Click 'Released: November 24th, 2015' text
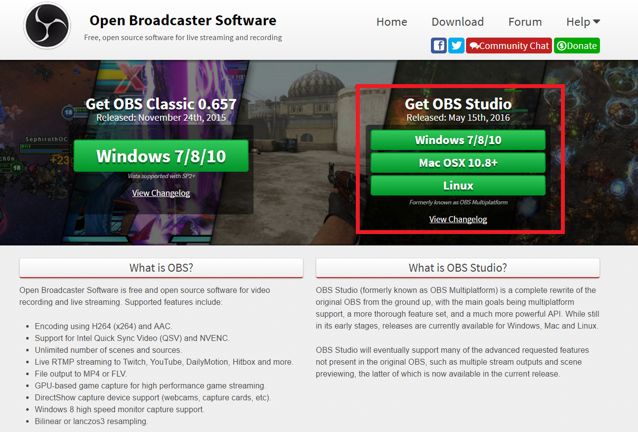Viewport: 638px width, 432px height. tap(161, 118)
